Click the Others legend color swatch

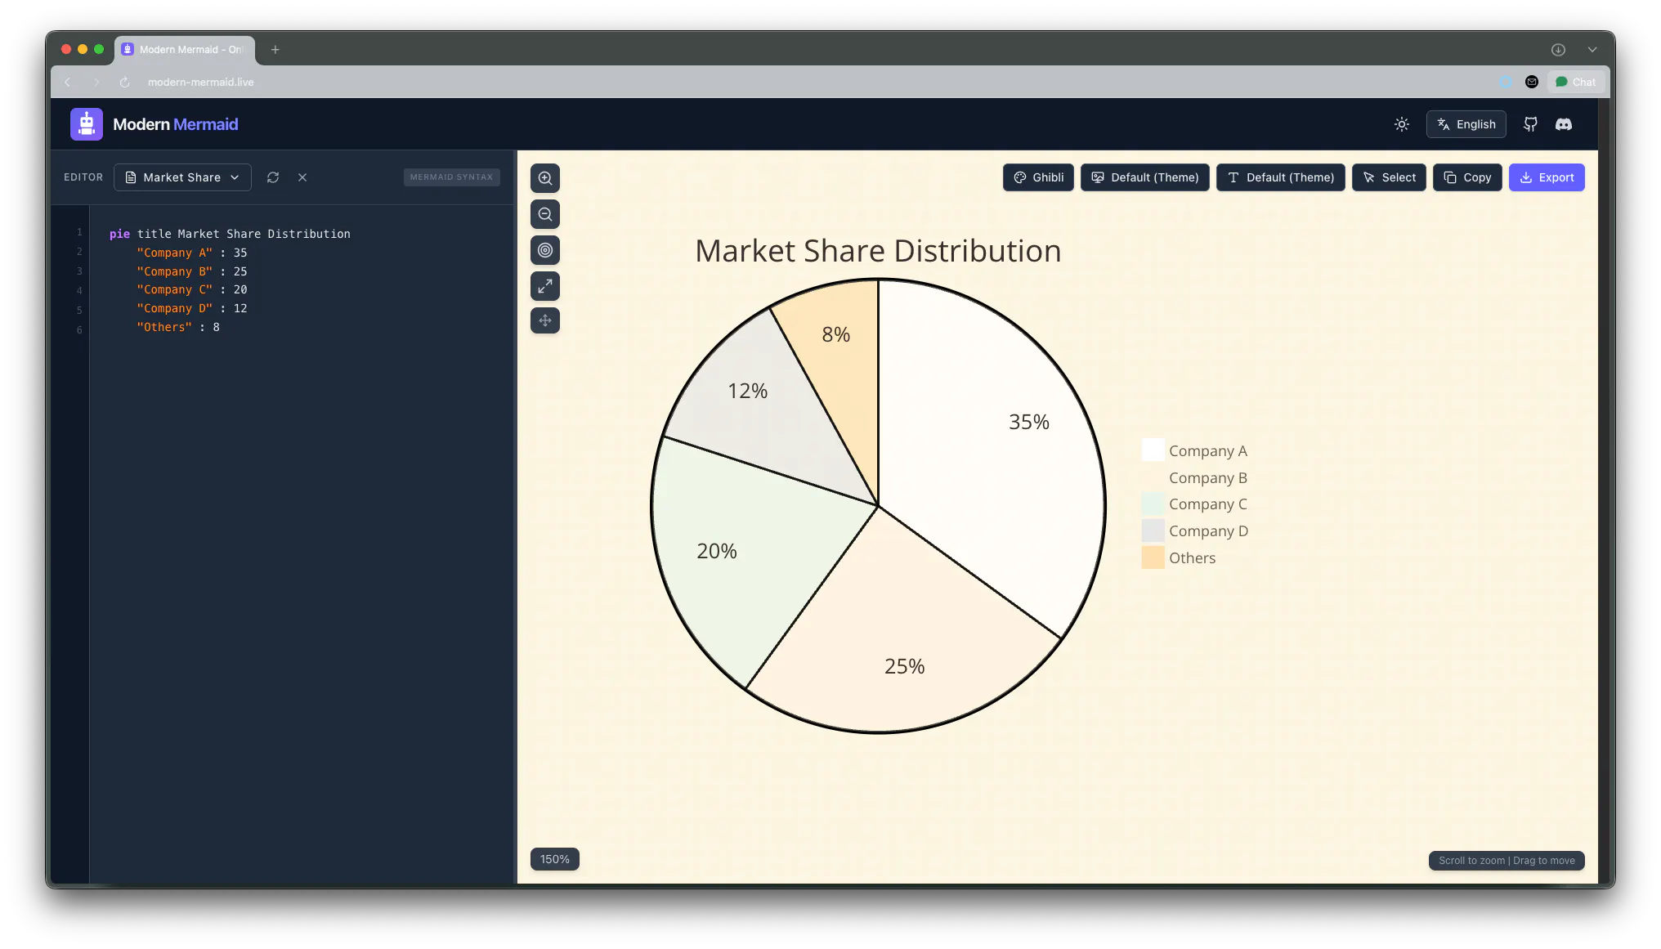(x=1153, y=557)
